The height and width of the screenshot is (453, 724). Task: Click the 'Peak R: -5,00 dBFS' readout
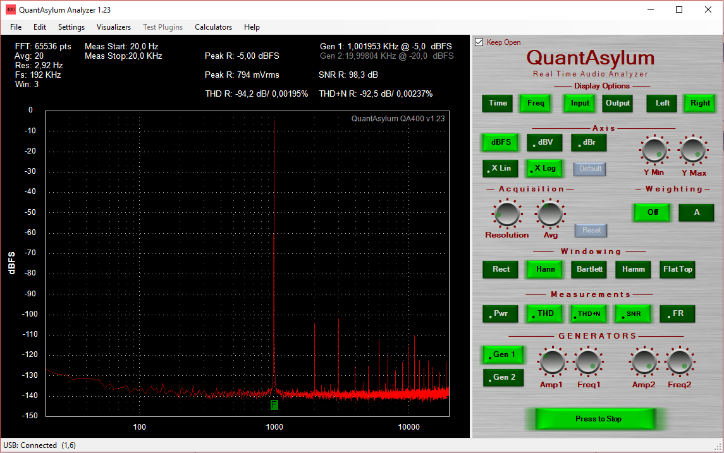pyautogui.click(x=242, y=56)
